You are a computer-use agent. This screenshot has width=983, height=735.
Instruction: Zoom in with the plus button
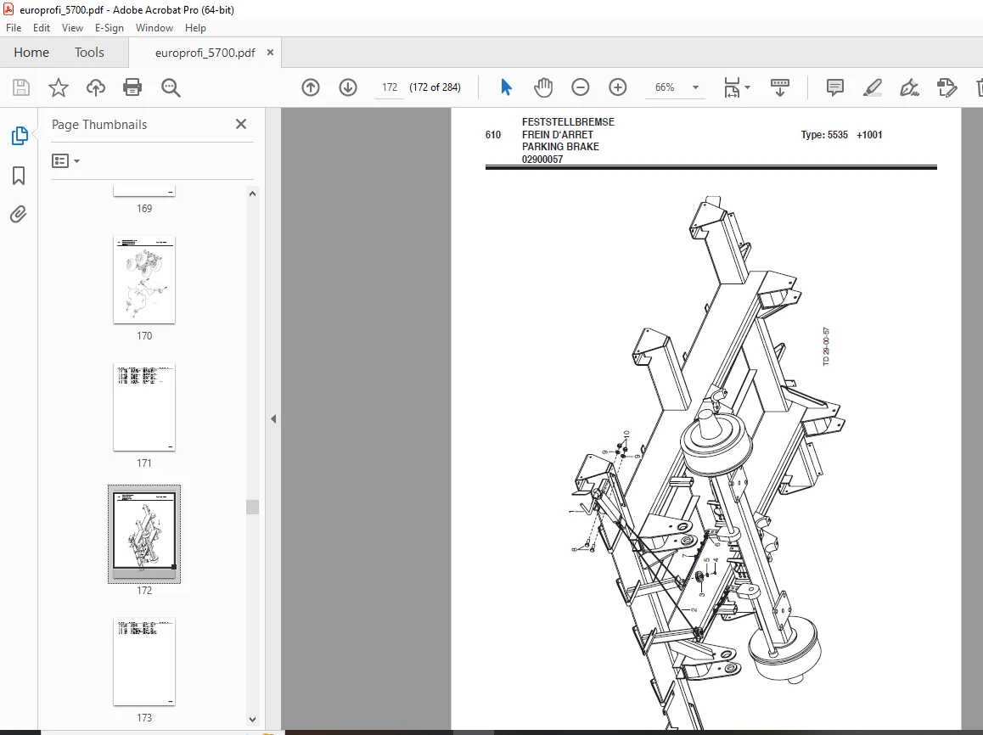(x=617, y=87)
